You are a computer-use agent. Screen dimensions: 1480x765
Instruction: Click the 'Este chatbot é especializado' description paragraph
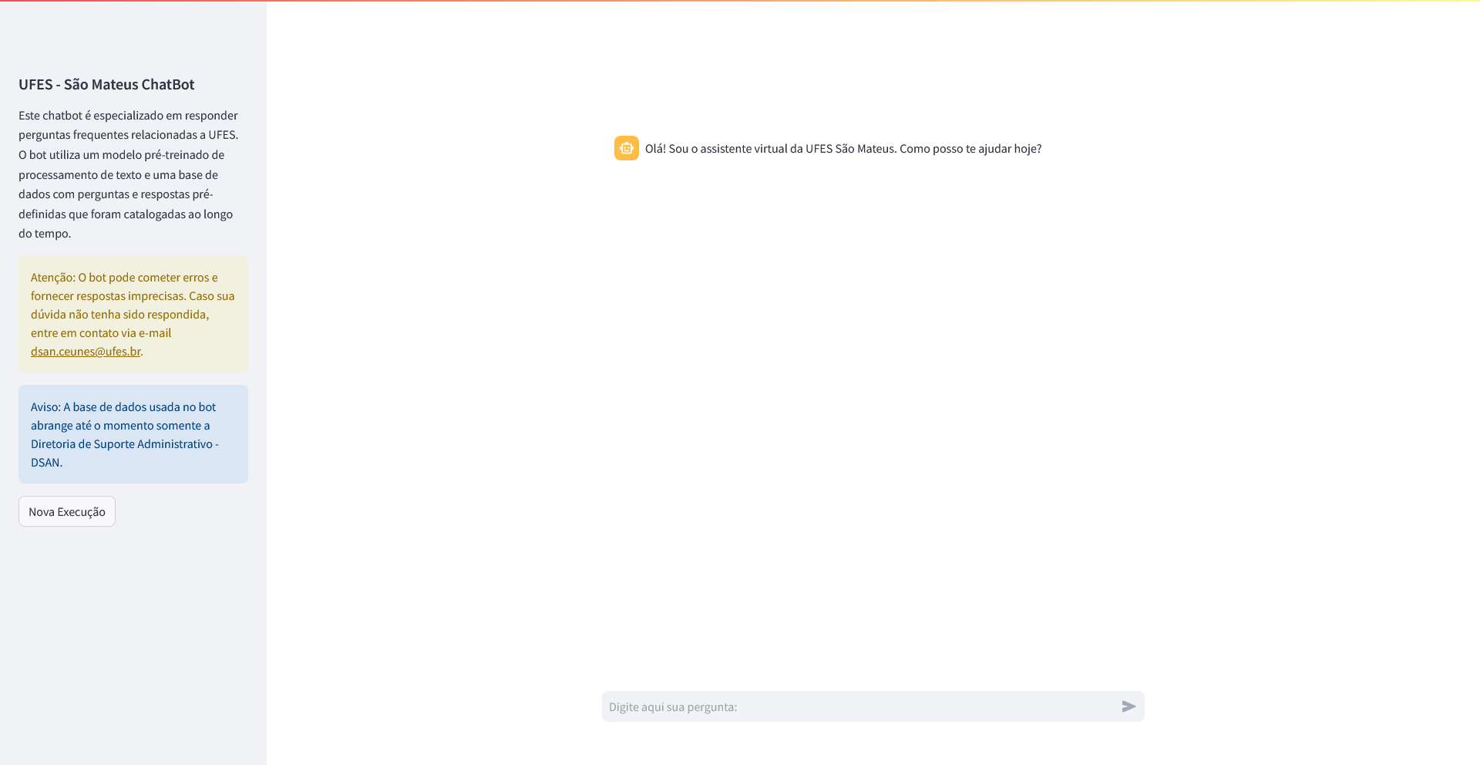coord(129,174)
